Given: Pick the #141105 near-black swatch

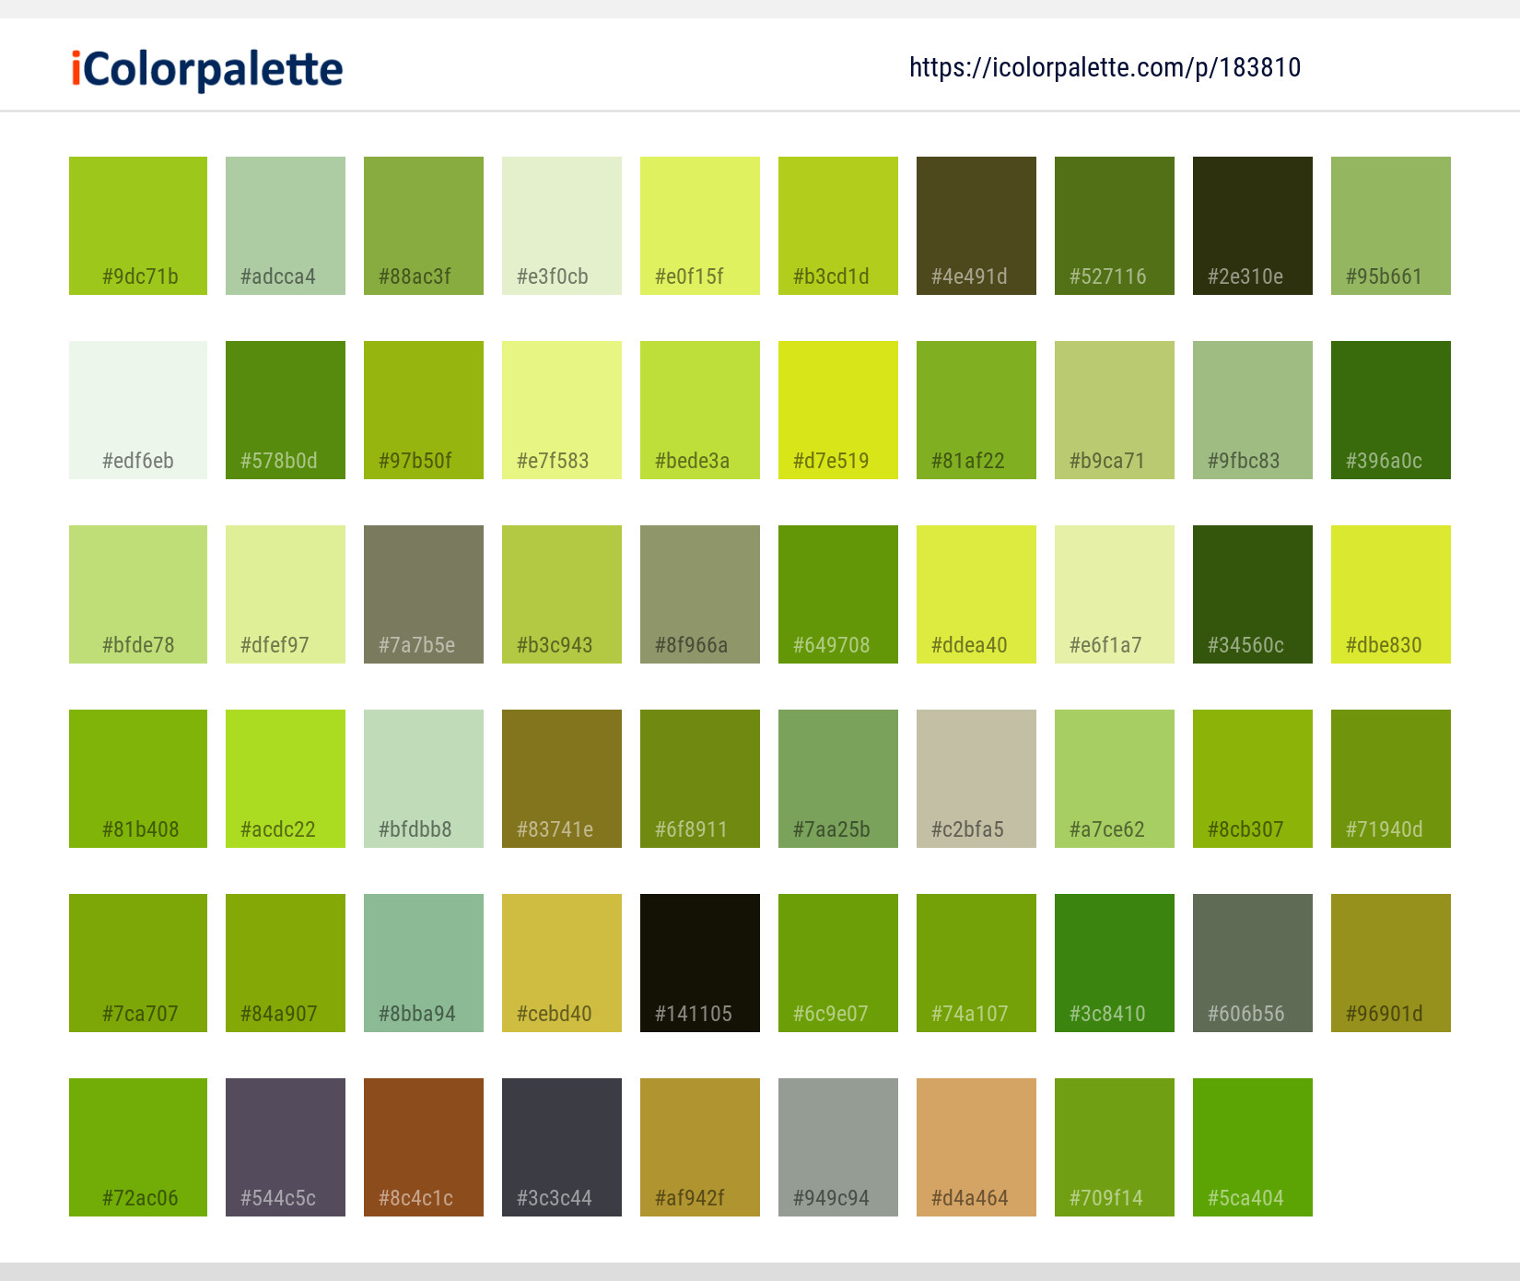Looking at the screenshot, I should (x=700, y=963).
